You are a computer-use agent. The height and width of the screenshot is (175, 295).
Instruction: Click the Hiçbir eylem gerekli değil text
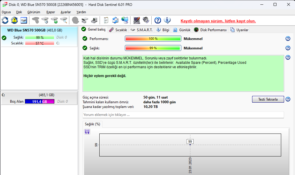(105, 76)
